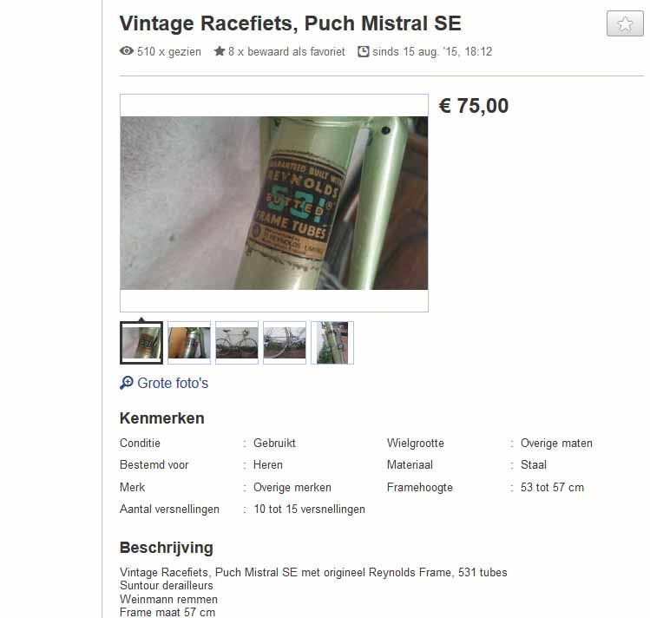This screenshot has width=650, height=618.
Task: Click the main Reynolds 531 sticker photo
Action: pos(274,203)
